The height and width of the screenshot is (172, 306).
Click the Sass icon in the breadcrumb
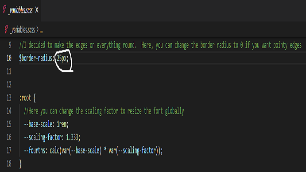coord(6,30)
